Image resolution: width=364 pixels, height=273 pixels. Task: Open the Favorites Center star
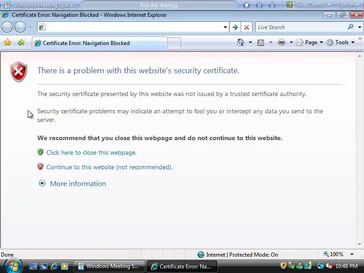8,42
